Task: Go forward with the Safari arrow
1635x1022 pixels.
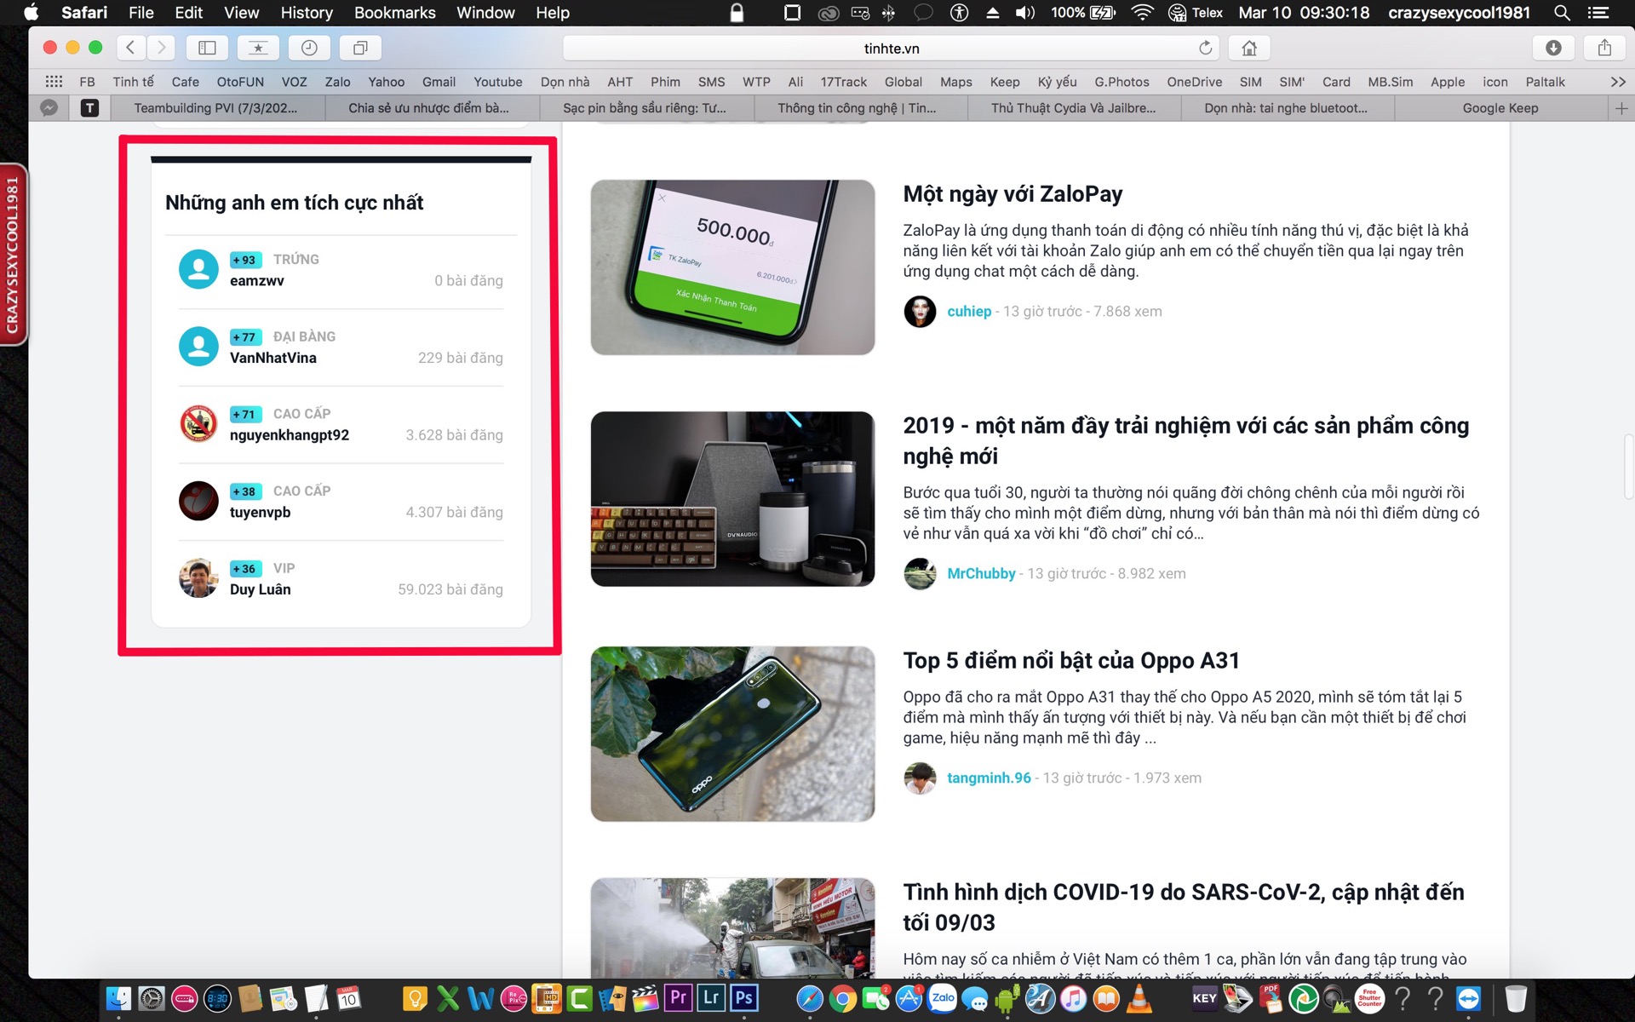Action: click(x=161, y=48)
